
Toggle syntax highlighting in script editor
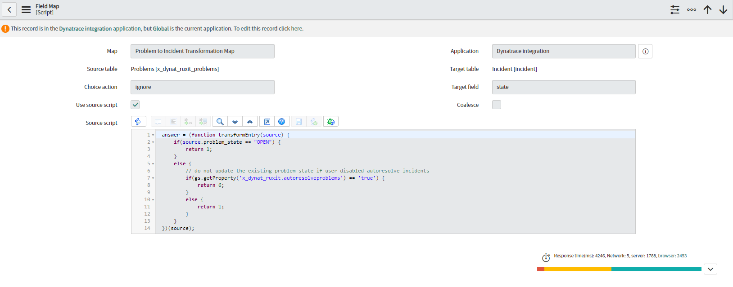(x=138, y=122)
